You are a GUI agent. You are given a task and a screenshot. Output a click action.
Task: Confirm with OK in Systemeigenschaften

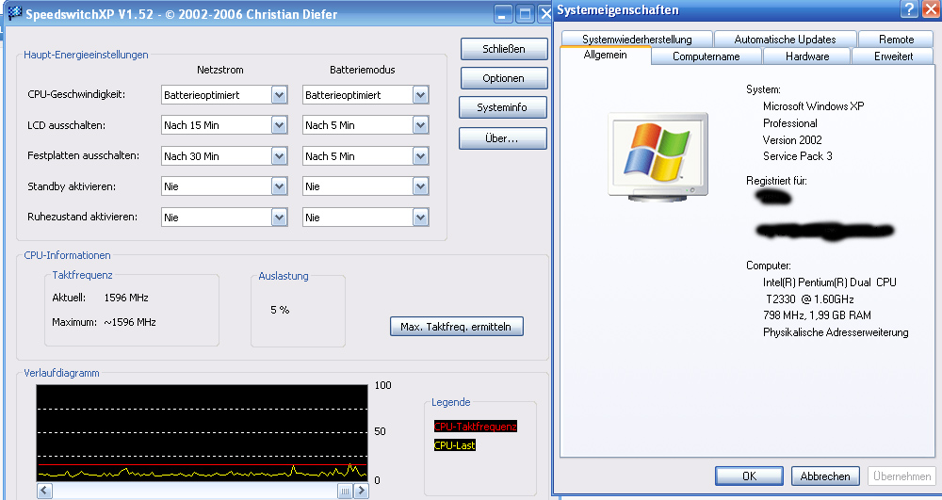(749, 476)
